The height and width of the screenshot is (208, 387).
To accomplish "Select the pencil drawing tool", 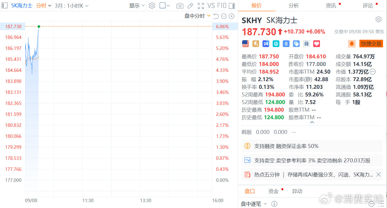I will point(190,6).
